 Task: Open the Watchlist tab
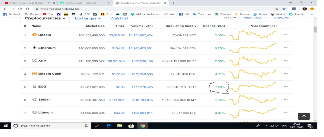[119, 18]
